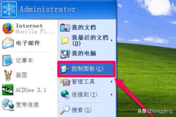The image size is (176, 117).
Task: Open 我的文档 folder icon
Action: tap(65, 27)
